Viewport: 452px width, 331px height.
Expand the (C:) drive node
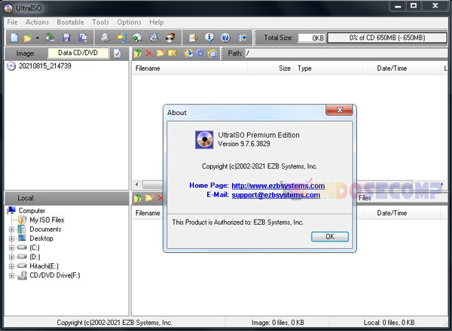pyautogui.click(x=11, y=247)
